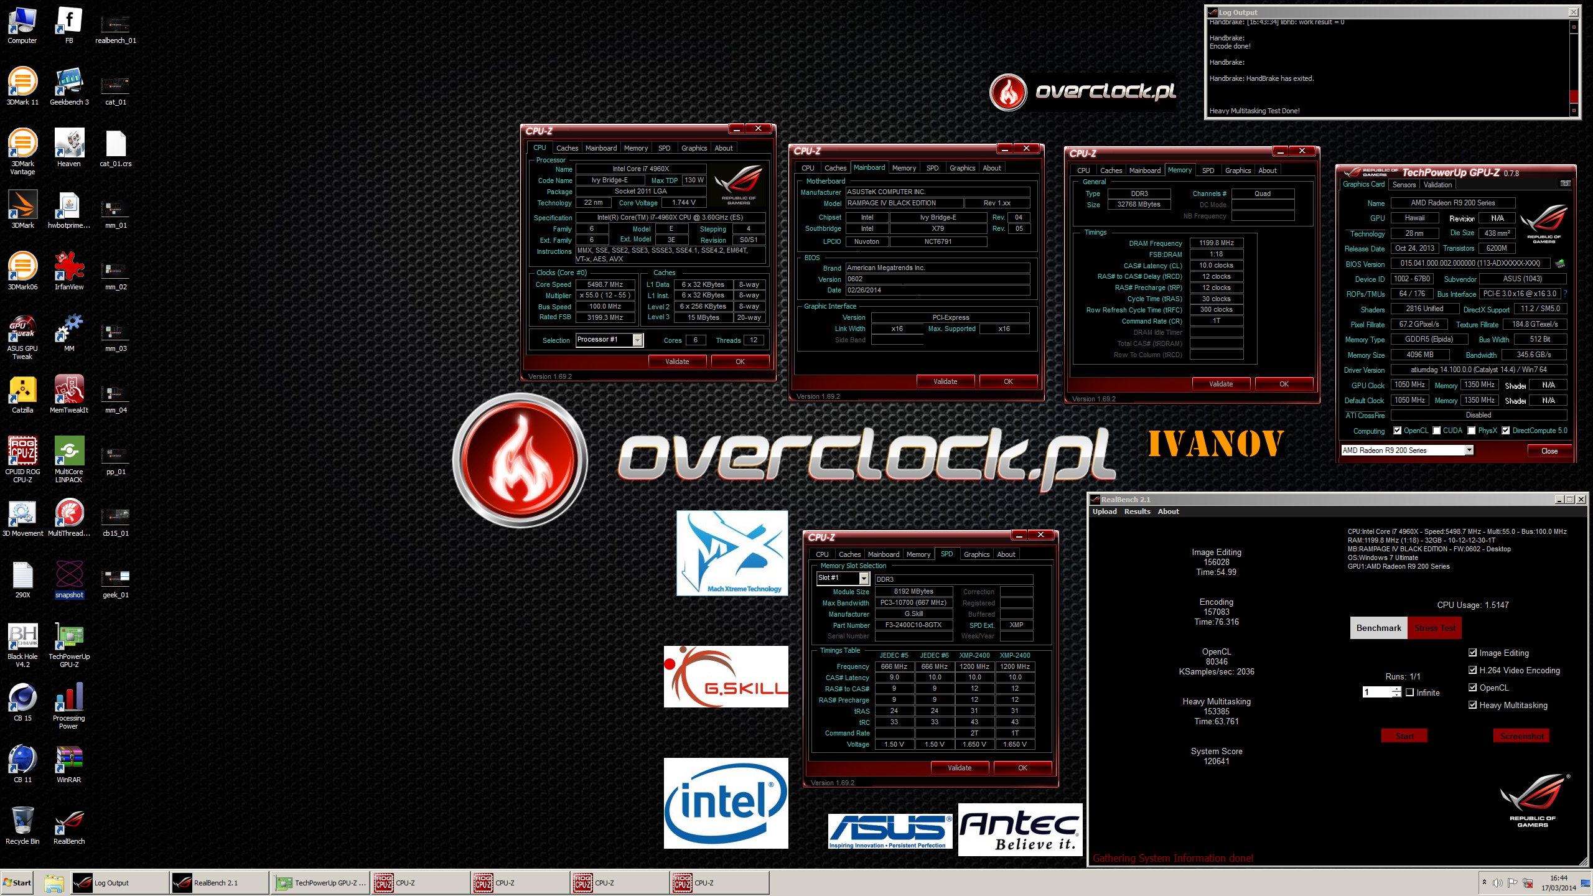Open the Upload menu in RealBench
This screenshot has height=896, width=1593.
point(1105,511)
